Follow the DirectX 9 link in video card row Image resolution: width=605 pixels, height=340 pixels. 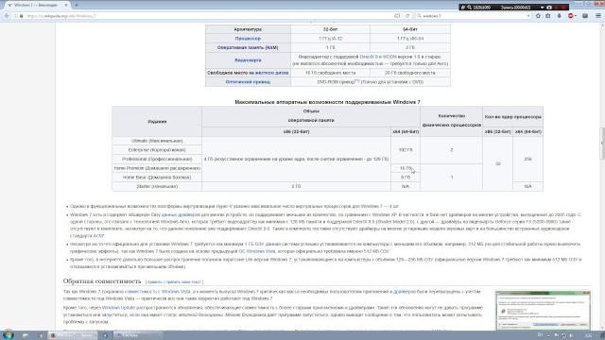(370, 57)
